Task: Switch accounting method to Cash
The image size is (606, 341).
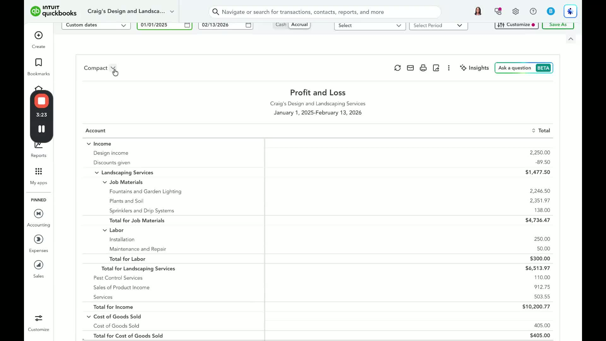Action: click(281, 25)
